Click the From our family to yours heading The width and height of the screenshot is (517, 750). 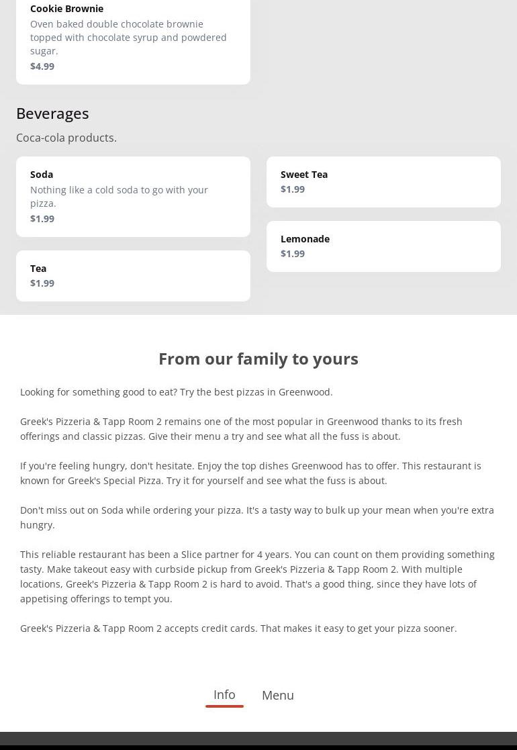tap(258, 359)
